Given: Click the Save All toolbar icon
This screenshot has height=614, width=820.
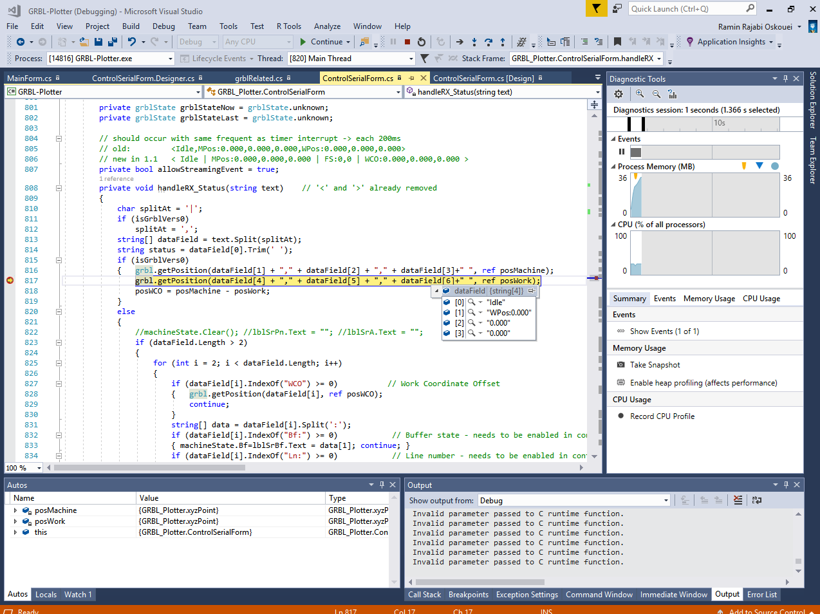Looking at the screenshot, I should 112,42.
